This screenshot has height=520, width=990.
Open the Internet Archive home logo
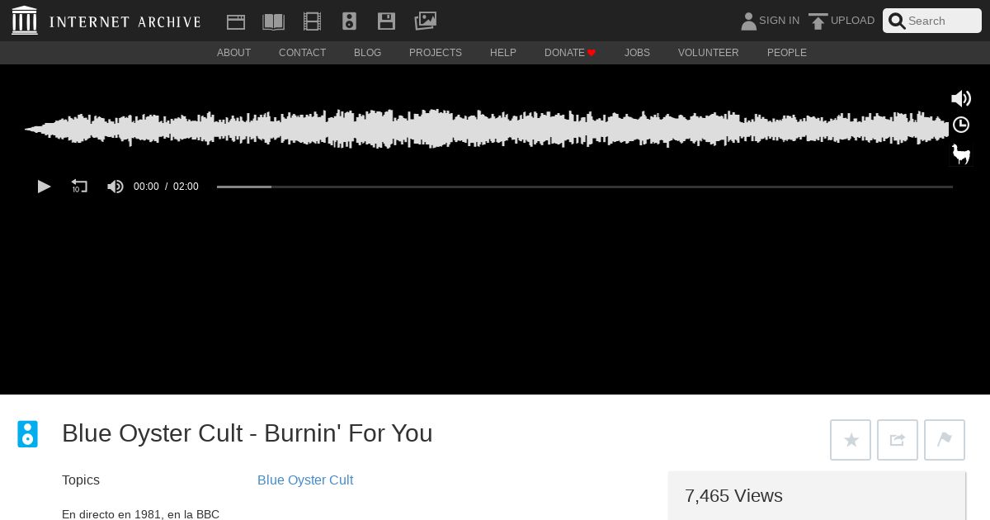click(x=106, y=21)
